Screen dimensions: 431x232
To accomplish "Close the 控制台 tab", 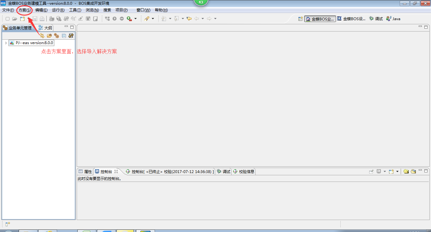I will (x=116, y=171).
